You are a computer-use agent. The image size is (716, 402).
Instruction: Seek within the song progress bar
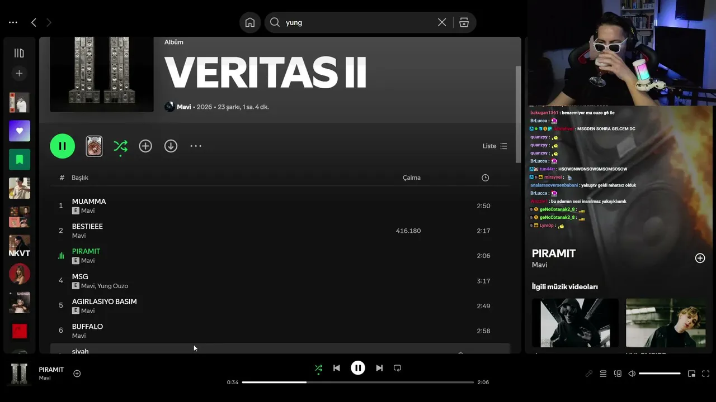pos(358,382)
